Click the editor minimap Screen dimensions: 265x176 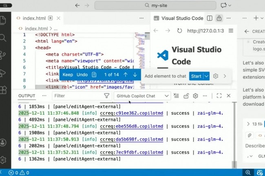click(140, 61)
